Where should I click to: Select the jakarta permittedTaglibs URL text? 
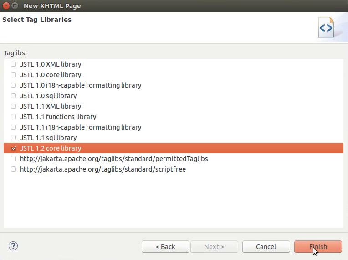[x=114, y=159]
